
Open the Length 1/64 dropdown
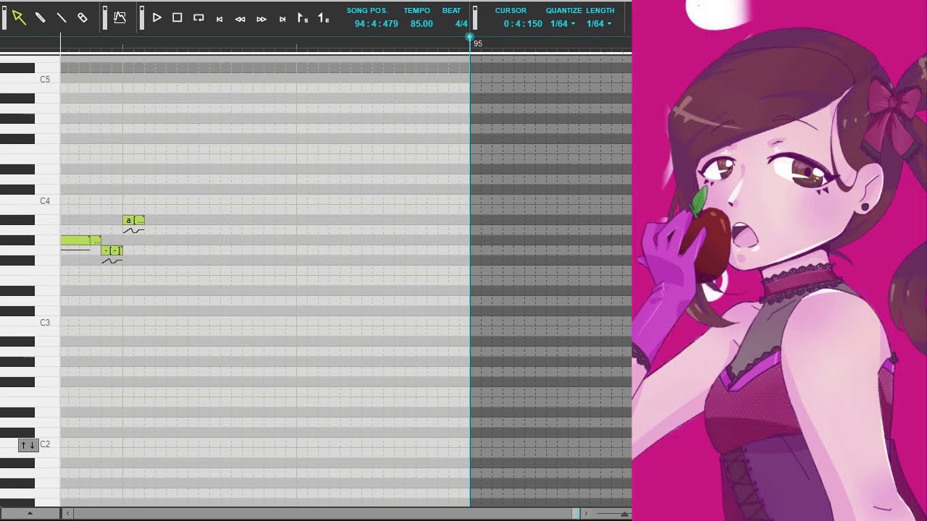coord(599,24)
